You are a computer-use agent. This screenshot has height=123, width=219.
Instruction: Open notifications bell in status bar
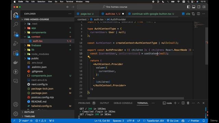[x=204, y=121]
